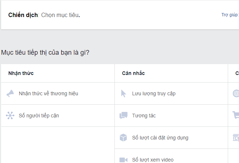Pick the Số lượt cài đặt ứng dụng objective
Viewport: 239px width, 163px height.
tap(171, 138)
